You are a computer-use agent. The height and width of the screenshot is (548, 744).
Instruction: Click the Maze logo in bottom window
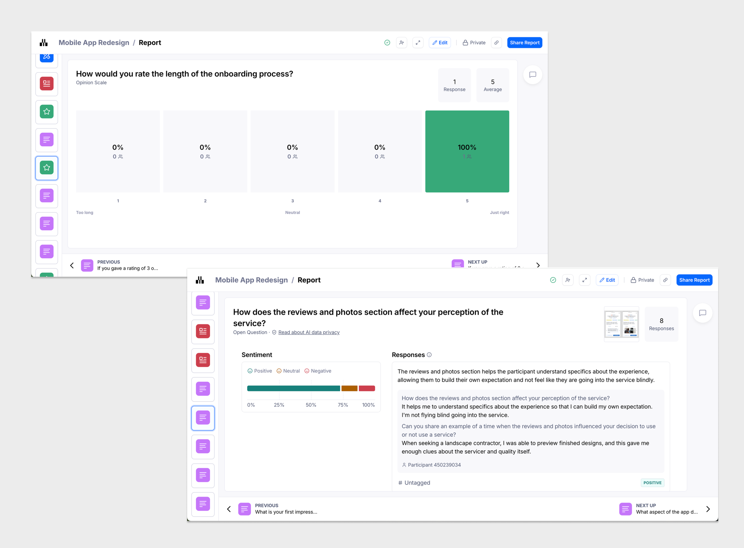click(200, 280)
